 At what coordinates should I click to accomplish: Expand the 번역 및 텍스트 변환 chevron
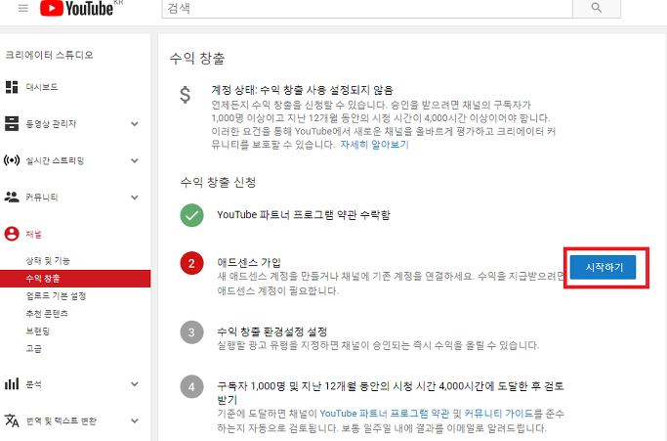pyautogui.click(x=135, y=421)
